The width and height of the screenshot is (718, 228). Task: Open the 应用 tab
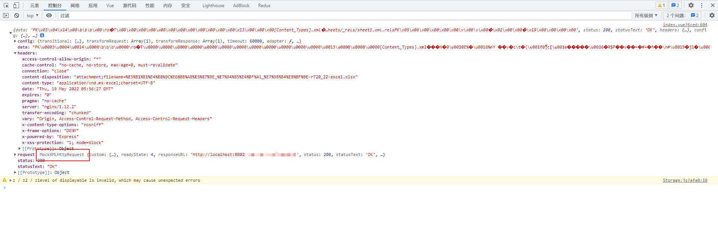click(93, 5)
